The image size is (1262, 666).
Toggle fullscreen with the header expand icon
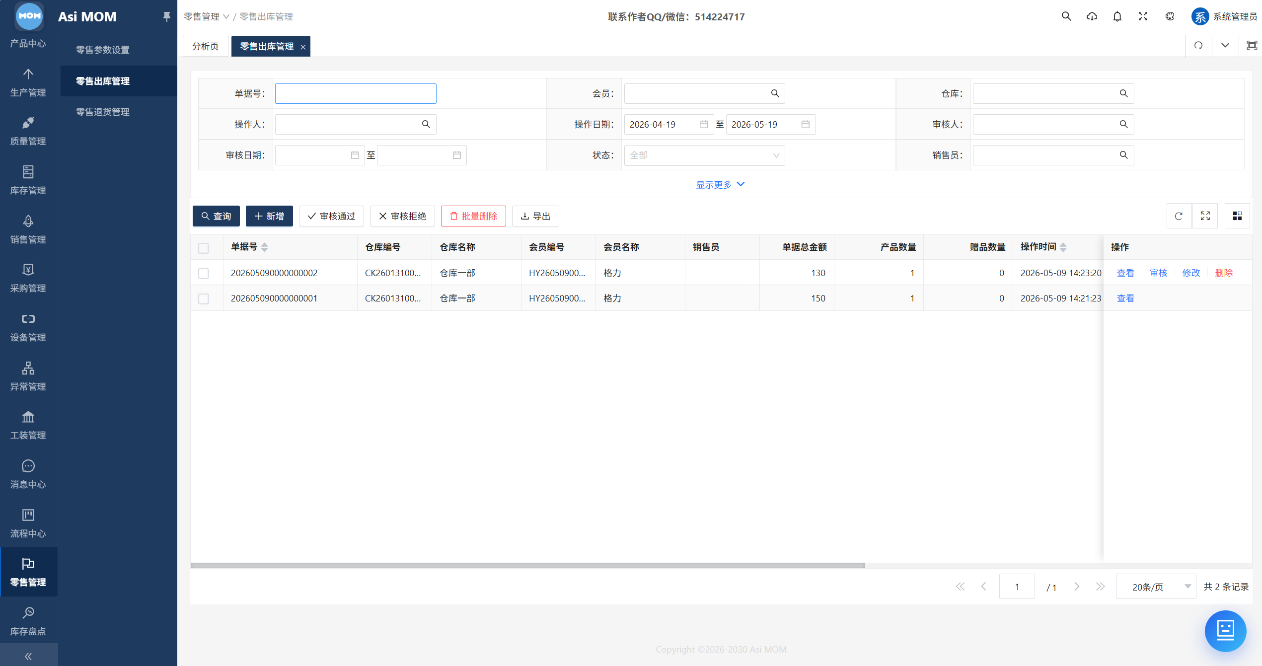(1143, 16)
